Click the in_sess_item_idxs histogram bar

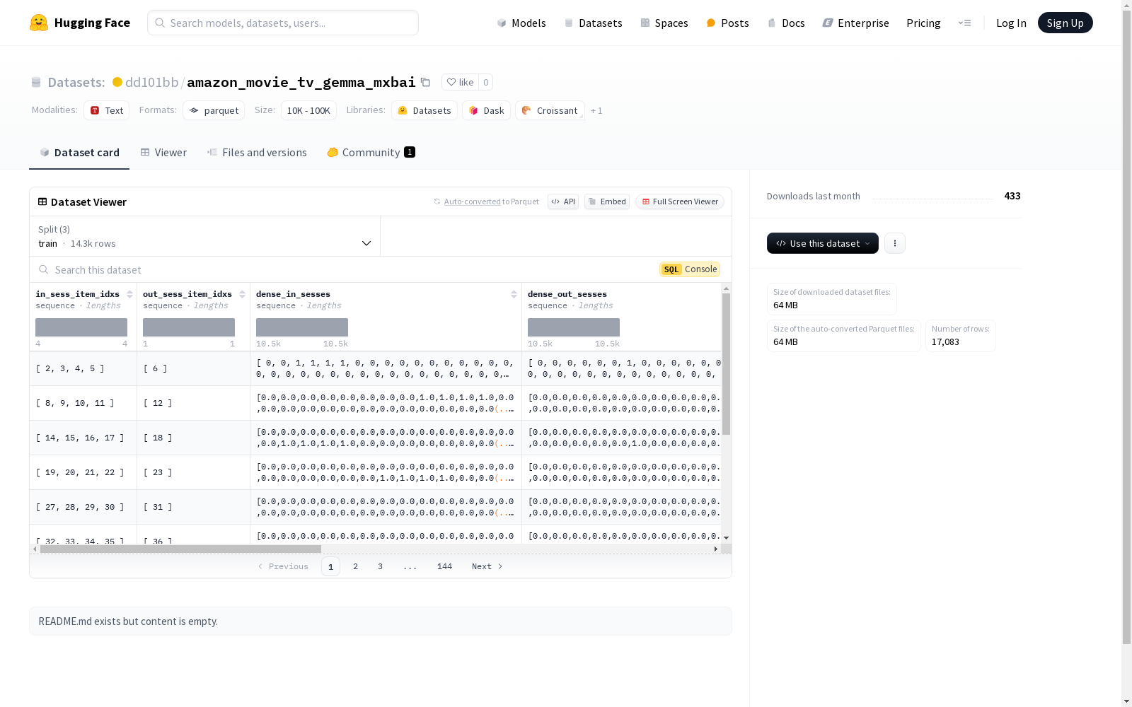81,327
